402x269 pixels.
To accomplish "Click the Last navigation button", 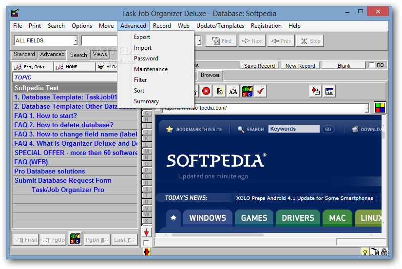I will [x=124, y=240].
